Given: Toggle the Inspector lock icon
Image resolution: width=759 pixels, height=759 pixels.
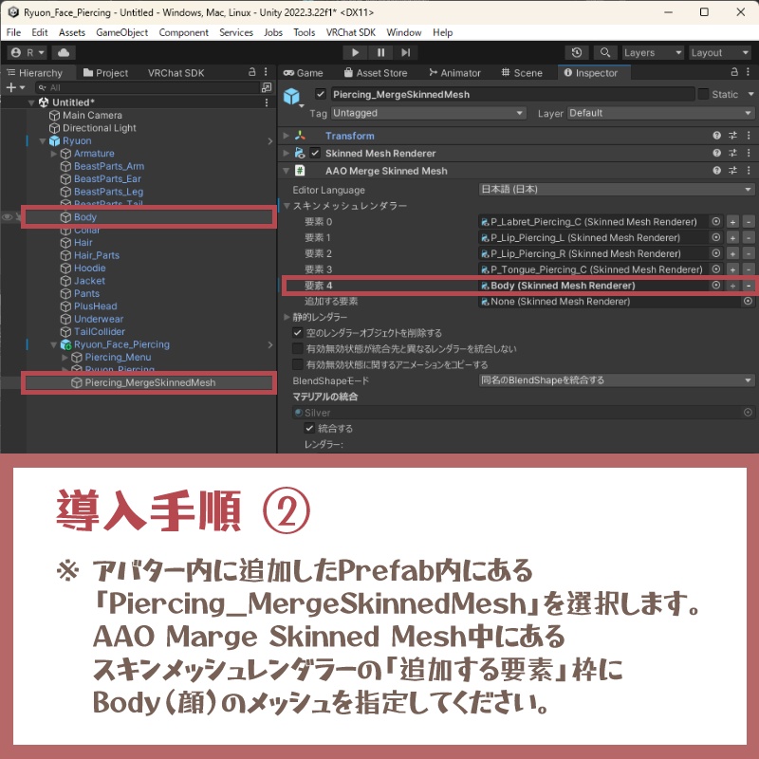Looking at the screenshot, I should coord(733,72).
